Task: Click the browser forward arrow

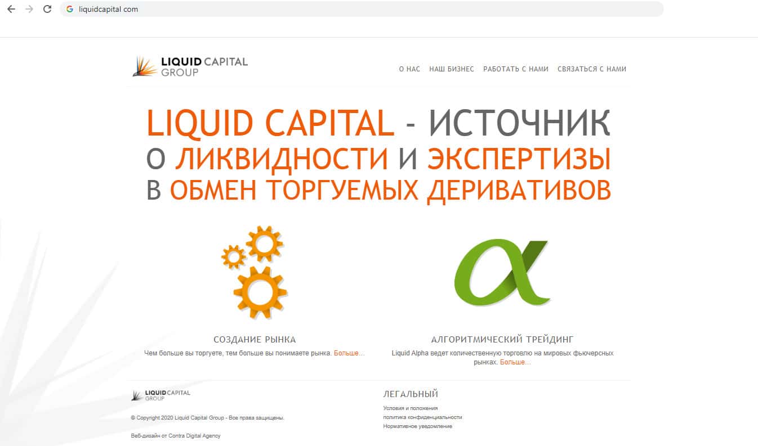Action: coord(29,9)
